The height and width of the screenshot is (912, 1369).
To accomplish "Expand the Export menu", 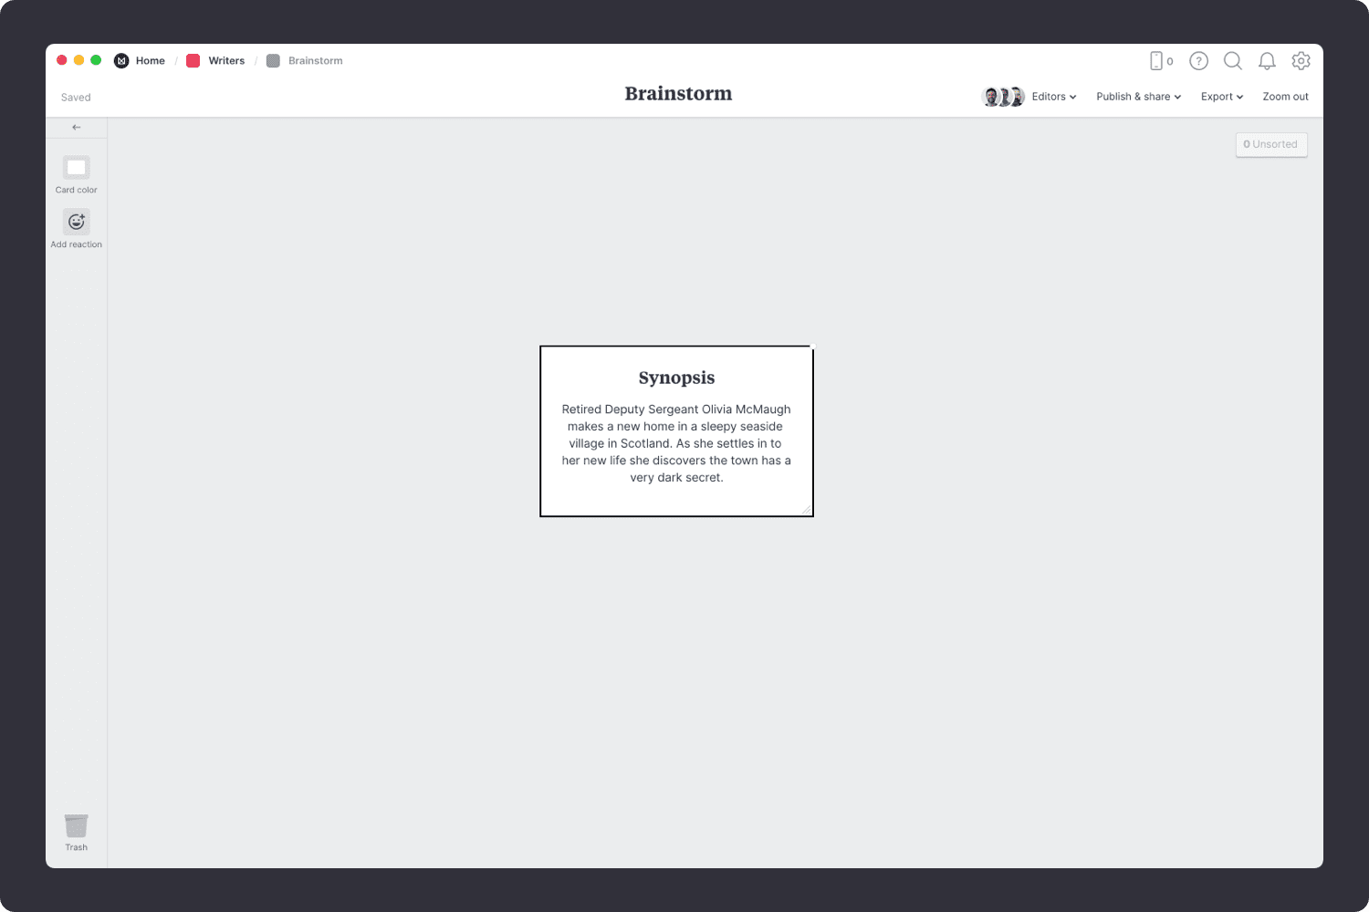I will click(1221, 97).
